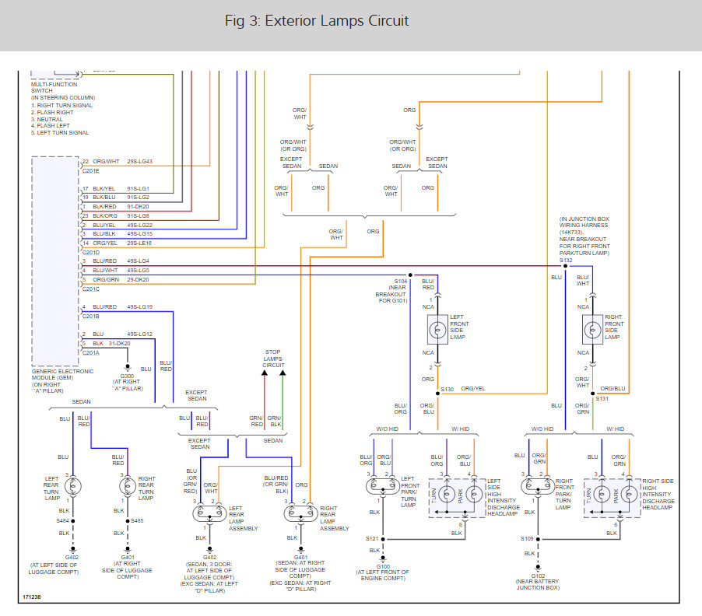Click the left side HID headlamp box
The image size is (702, 616).
457,498
